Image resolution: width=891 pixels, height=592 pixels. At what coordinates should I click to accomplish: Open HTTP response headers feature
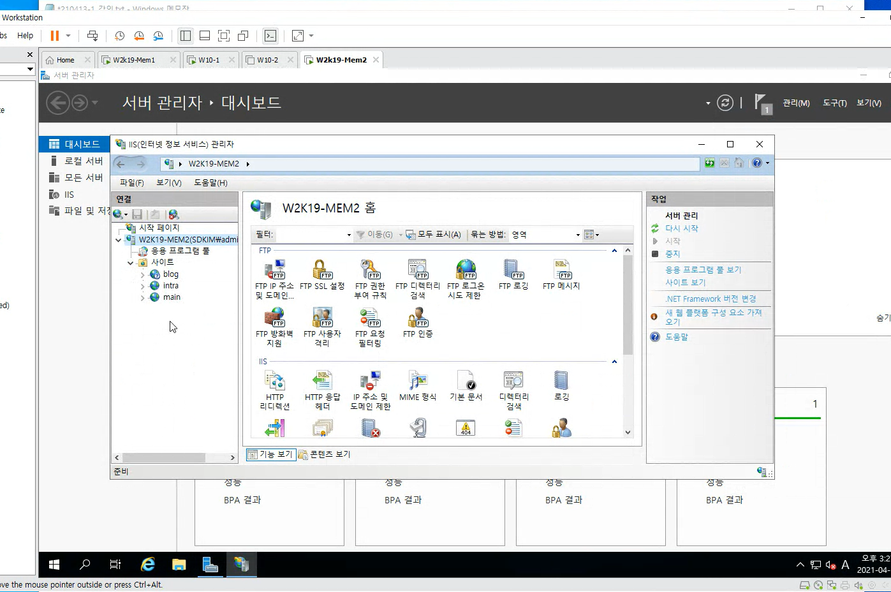(322, 390)
